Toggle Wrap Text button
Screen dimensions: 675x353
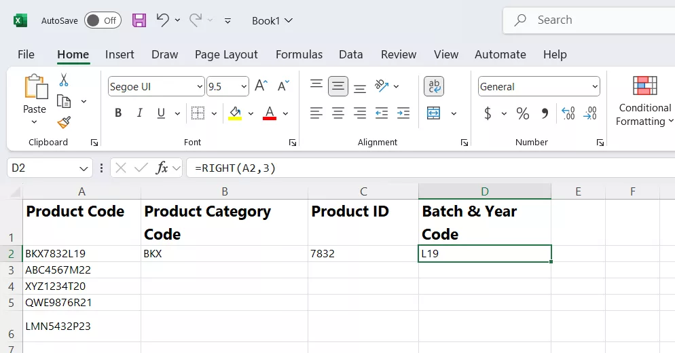[x=434, y=86]
